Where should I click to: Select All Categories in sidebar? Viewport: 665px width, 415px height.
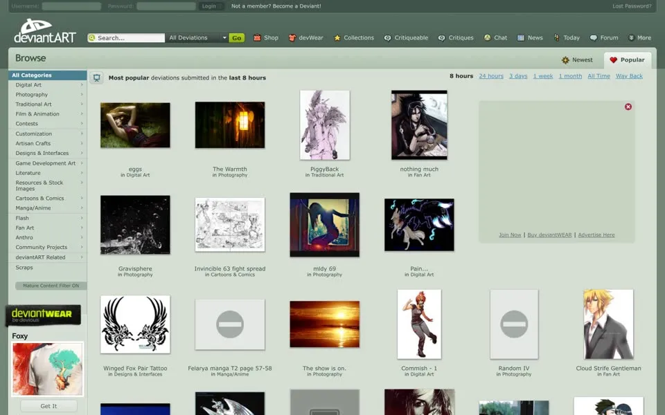tap(48, 75)
